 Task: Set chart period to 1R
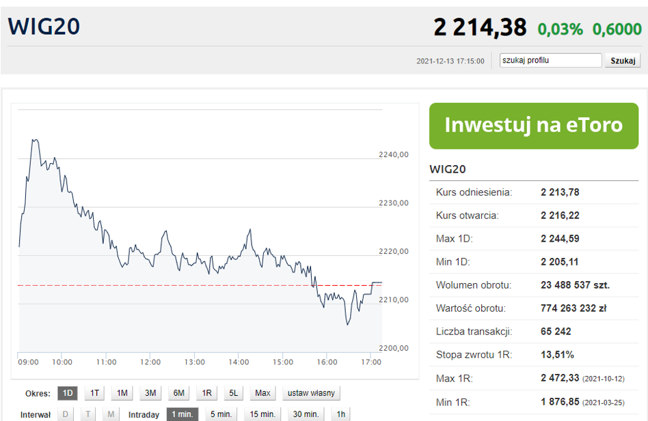206,393
